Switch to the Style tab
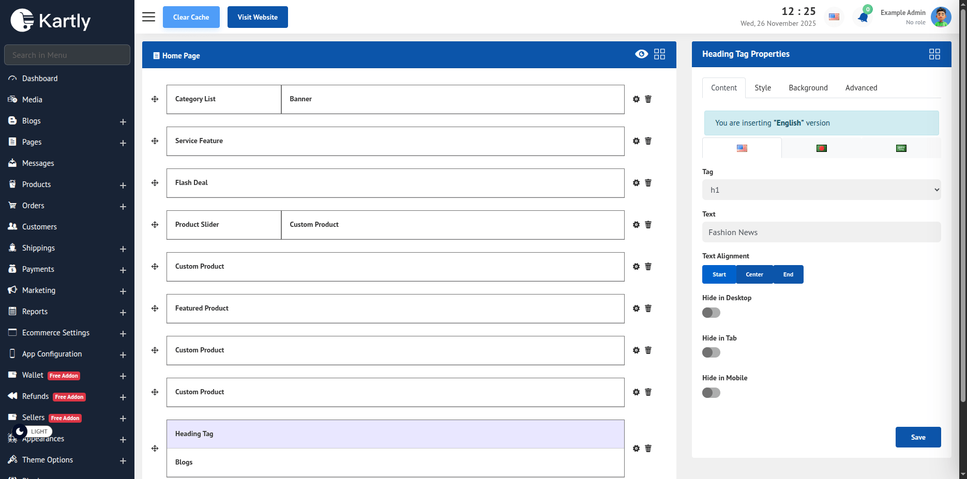Image resolution: width=967 pixels, height=479 pixels. coord(762,88)
